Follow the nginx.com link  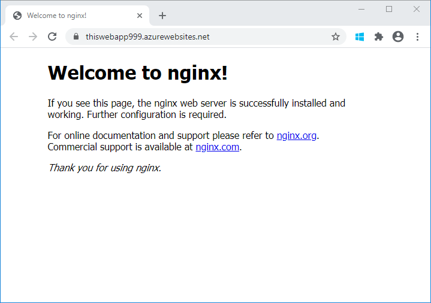coord(218,147)
